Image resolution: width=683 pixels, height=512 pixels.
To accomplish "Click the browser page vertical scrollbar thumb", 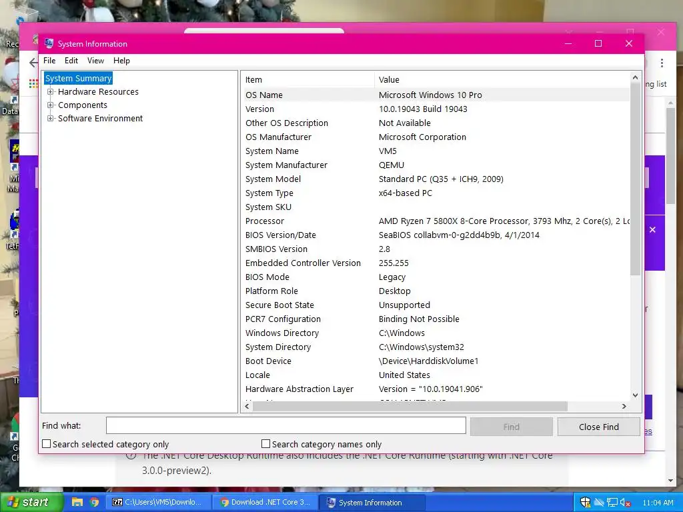I will (670, 156).
